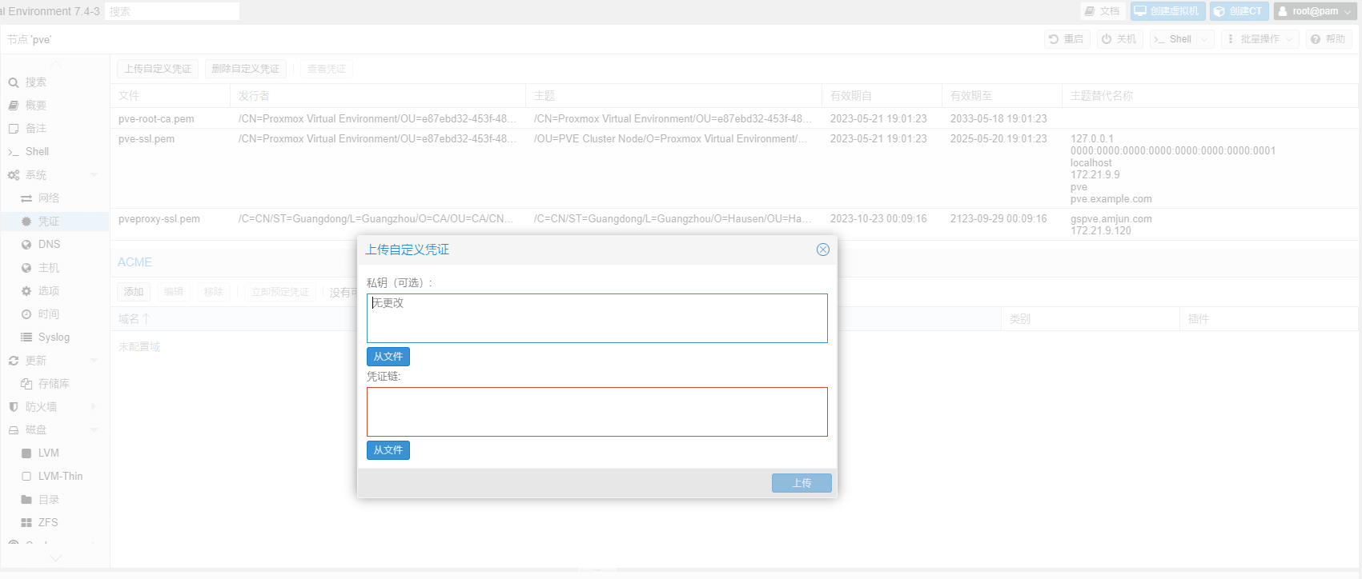Screen dimensions: 1362x579
Task: Click the 帮助 help button
Action: tap(1328, 39)
